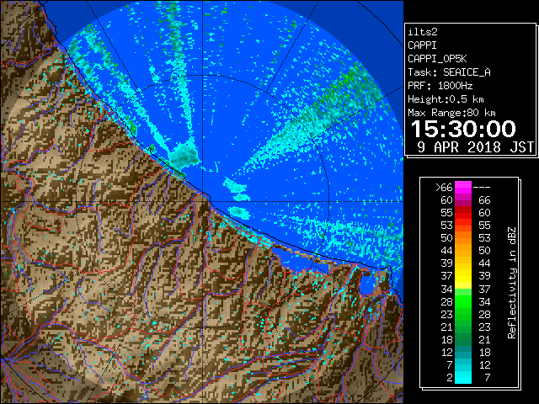Pick the magenta >66 dBZ color band
Viewport: 539px width, 404px height.
(463, 188)
